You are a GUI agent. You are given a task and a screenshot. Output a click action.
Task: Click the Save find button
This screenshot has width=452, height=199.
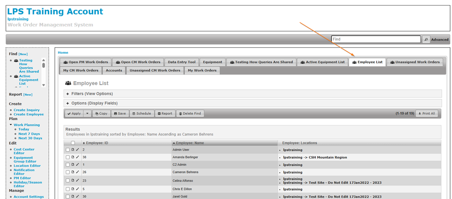pos(120,113)
